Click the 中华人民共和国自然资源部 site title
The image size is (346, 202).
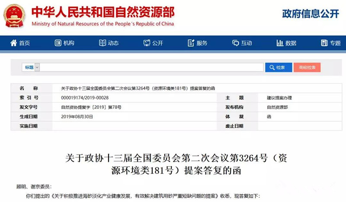pyautogui.click(x=103, y=12)
